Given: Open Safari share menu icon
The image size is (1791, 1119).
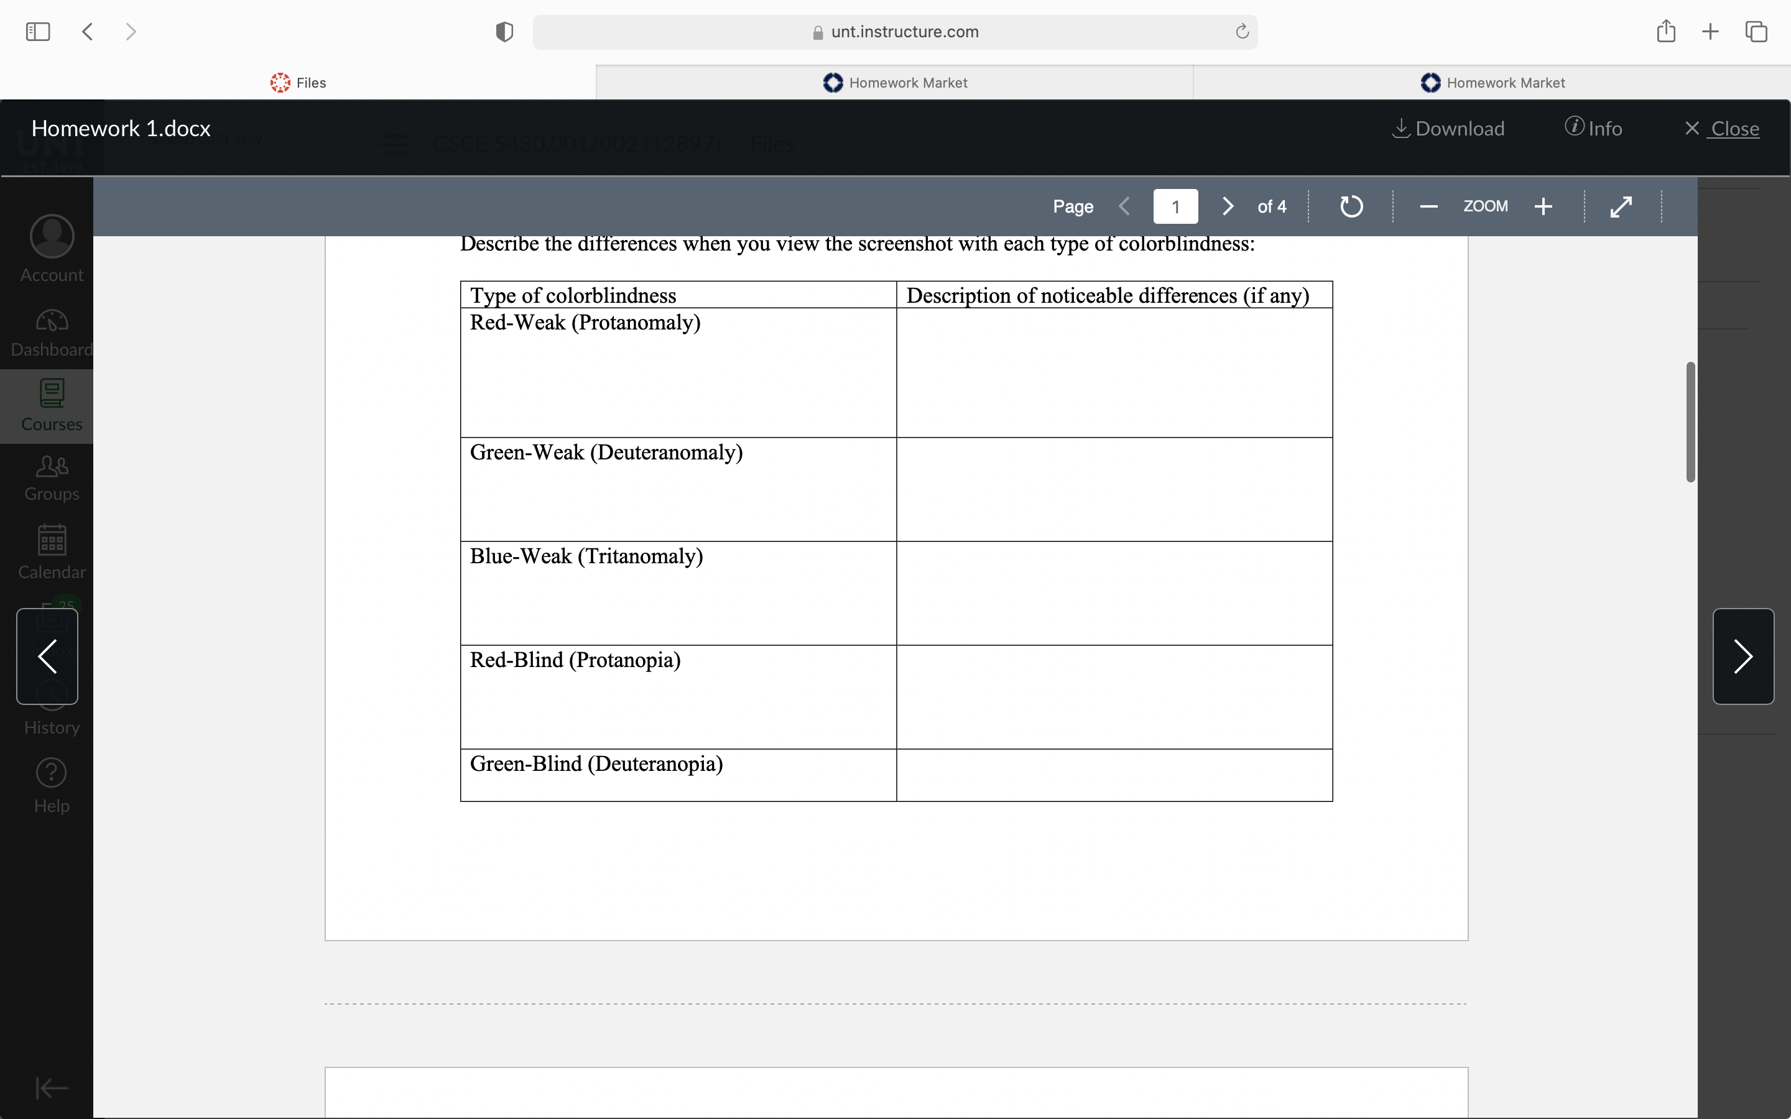Looking at the screenshot, I should click(x=1666, y=31).
